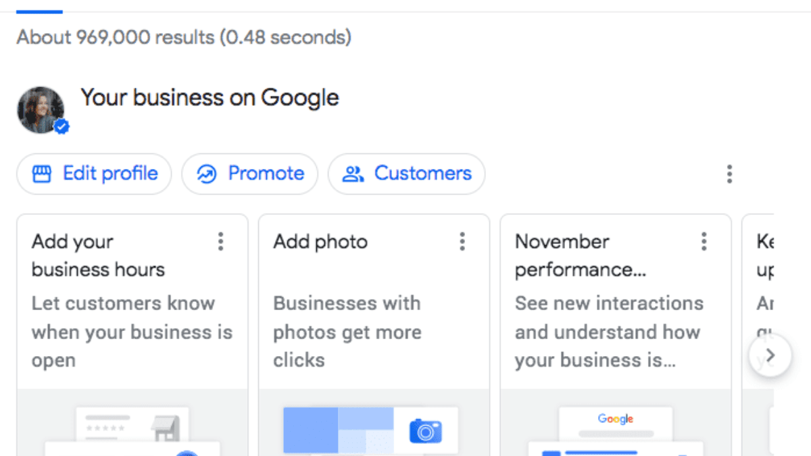Open the Add photo card title
This screenshot has height=456, width=811.
click(x=320, y=242)
